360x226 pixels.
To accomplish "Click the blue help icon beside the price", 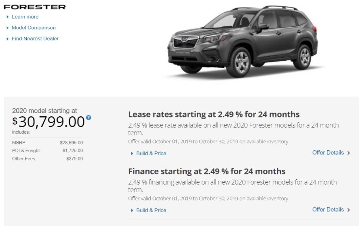I will click(88, 118).
